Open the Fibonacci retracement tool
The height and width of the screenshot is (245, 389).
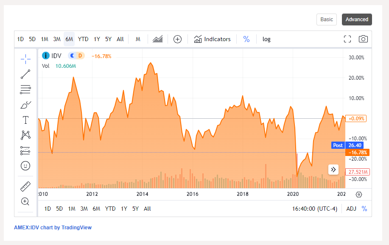25,89
